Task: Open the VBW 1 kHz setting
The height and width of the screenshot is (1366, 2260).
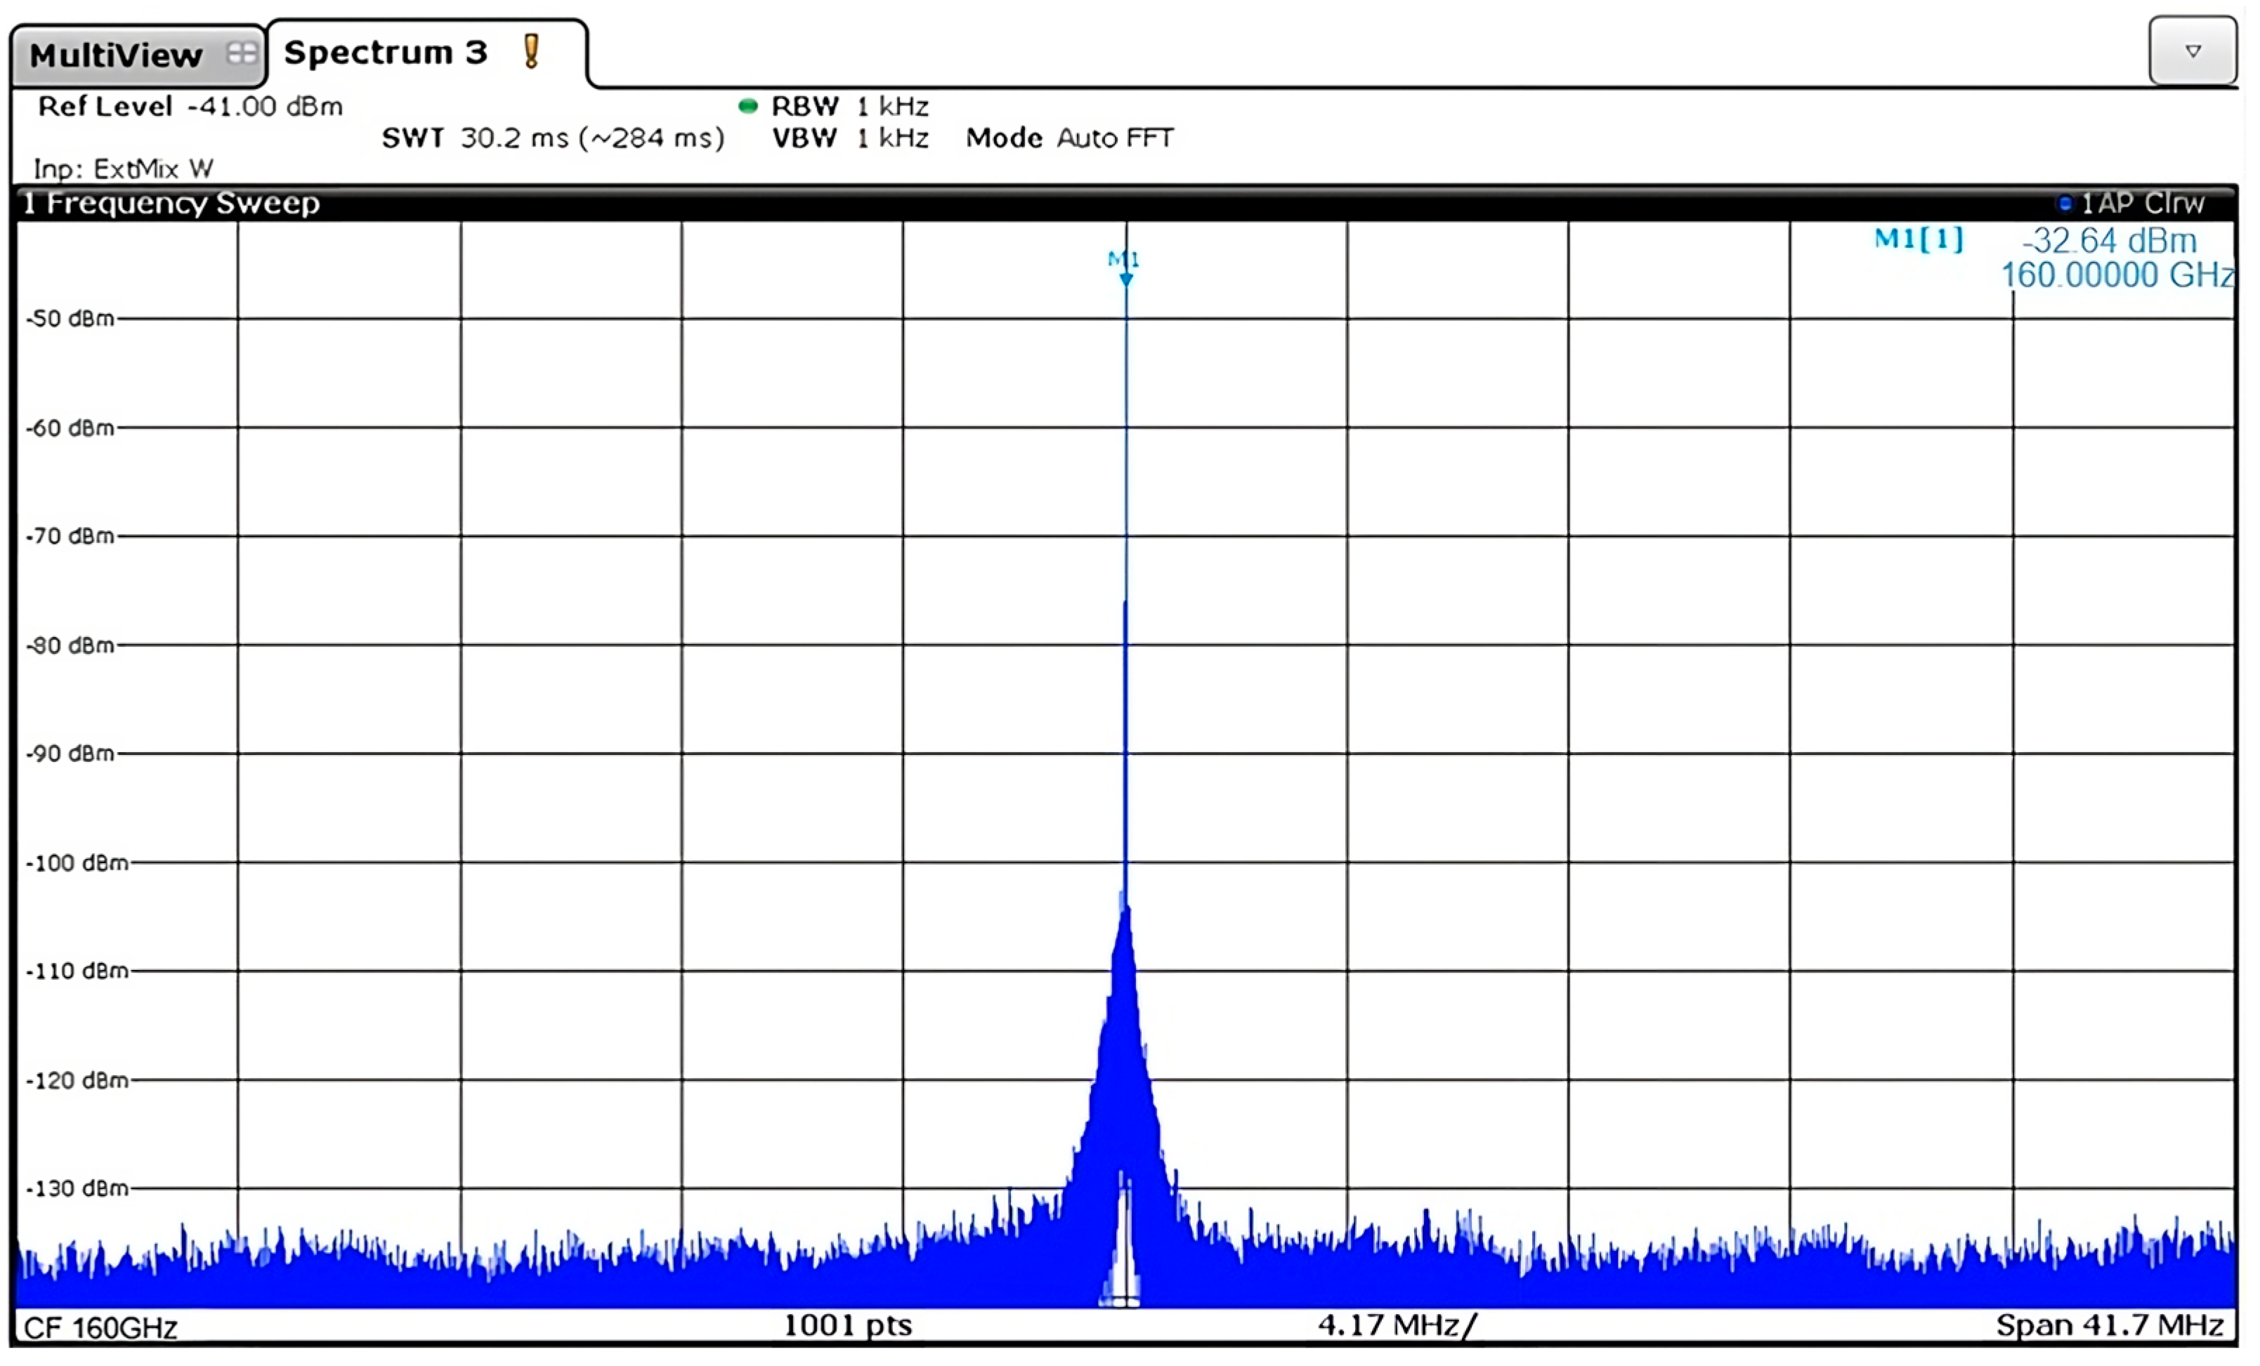Action: pos(849,138)
